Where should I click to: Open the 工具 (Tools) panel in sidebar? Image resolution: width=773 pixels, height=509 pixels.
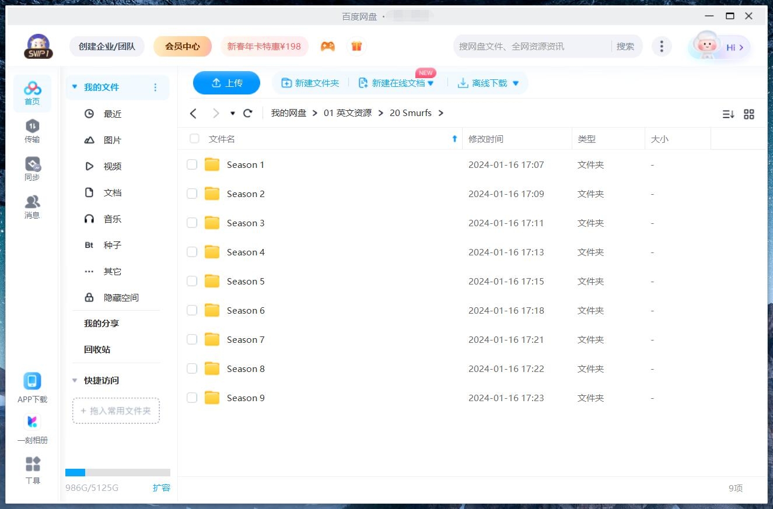(32, 471)
